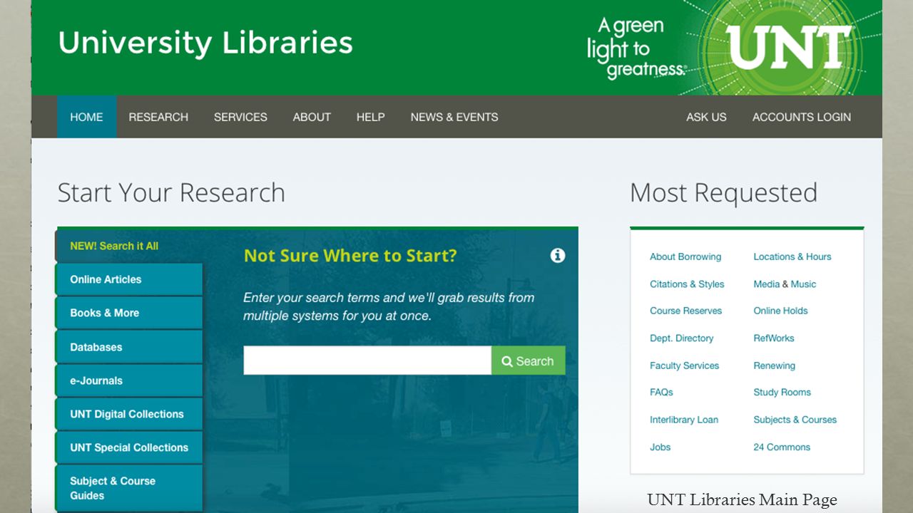Open the About Borrowing link
This screenshot has height=513, width=913.
point(685,256)
